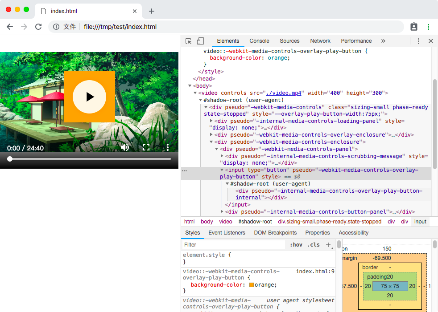Open the Chrome menu three dots

tap(428, 27)
